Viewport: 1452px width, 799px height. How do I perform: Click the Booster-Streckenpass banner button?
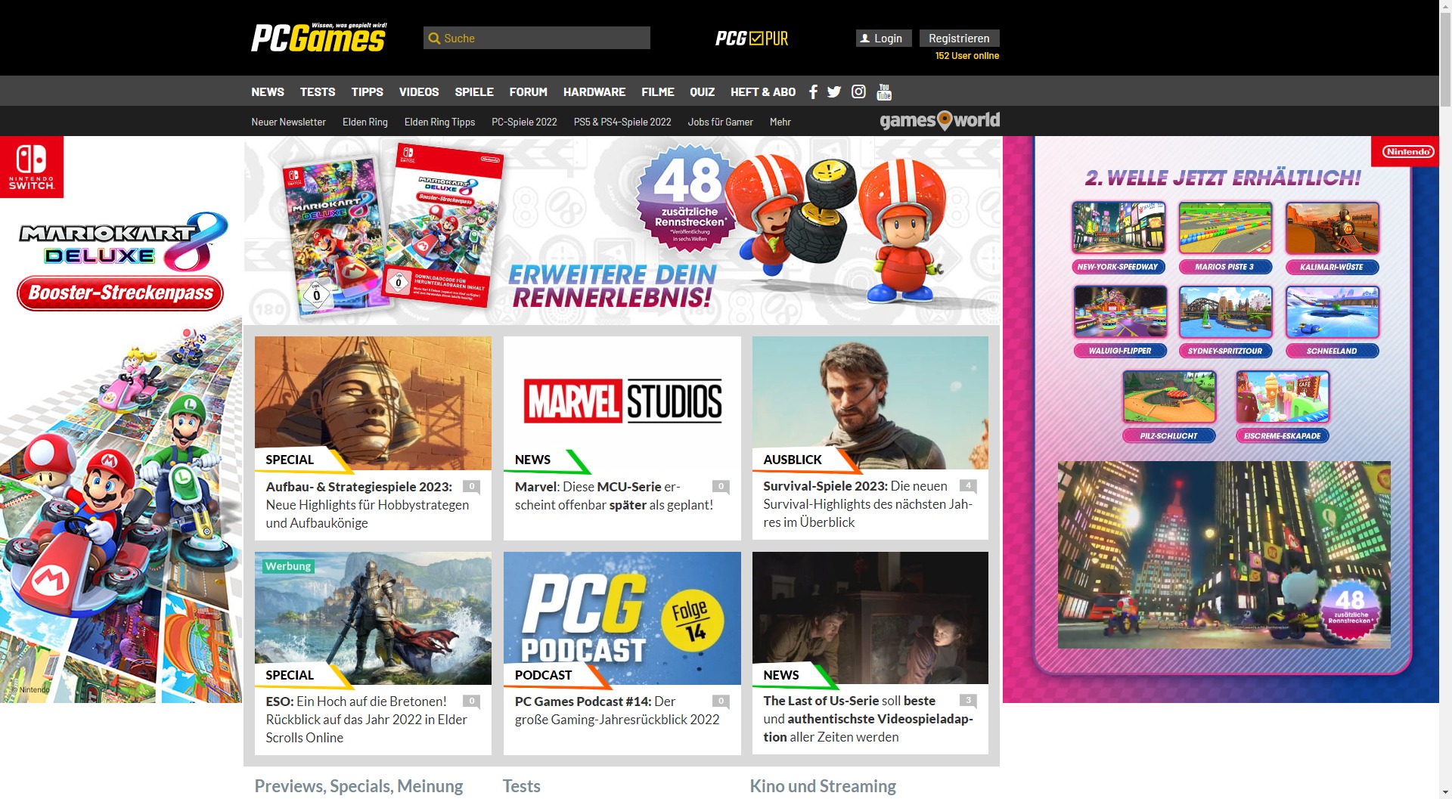tap(121, 293)
